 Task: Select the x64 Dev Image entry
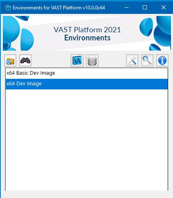pos(86,84)
